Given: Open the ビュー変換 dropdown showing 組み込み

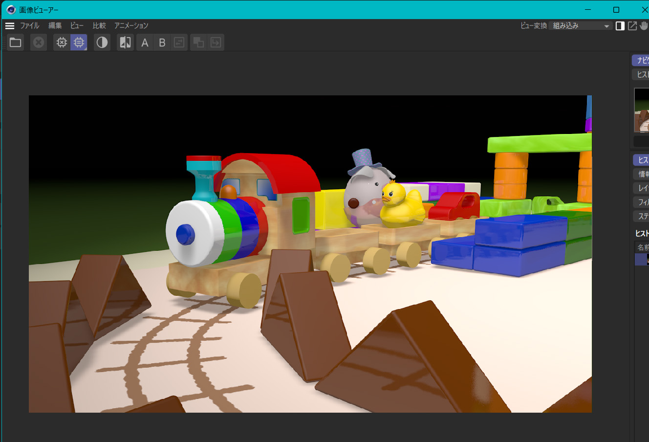Looking at the screenshot, I should [x=581, y=26].
